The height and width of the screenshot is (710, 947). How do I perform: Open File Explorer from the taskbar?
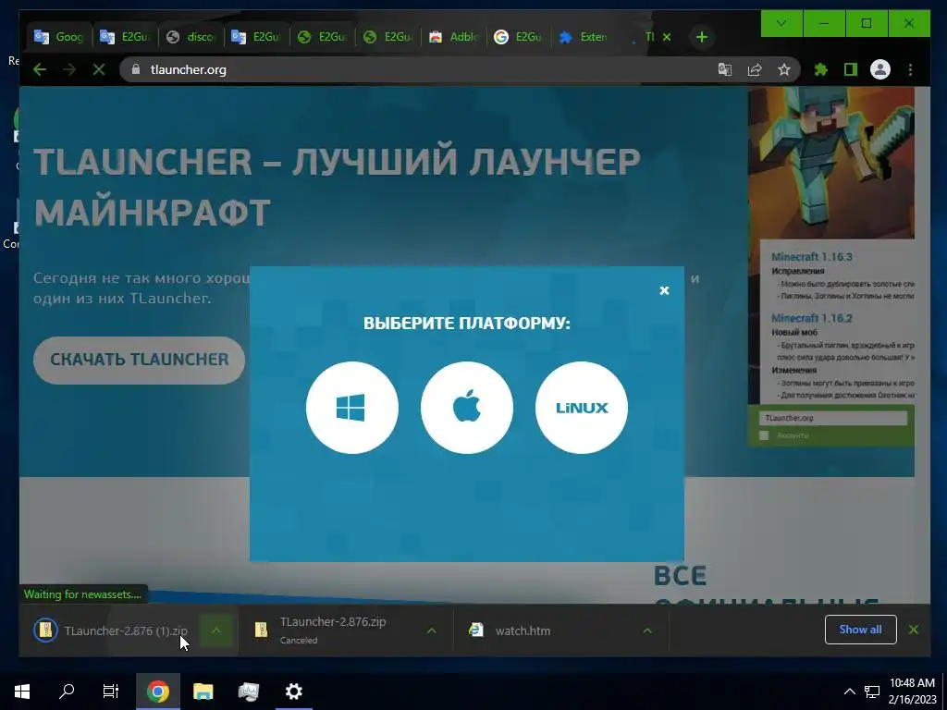point(203,692)
